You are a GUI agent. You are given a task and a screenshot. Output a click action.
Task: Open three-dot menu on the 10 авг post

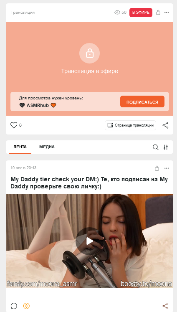coord(167,168)
